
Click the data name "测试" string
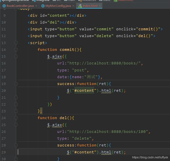pos(91,77)
